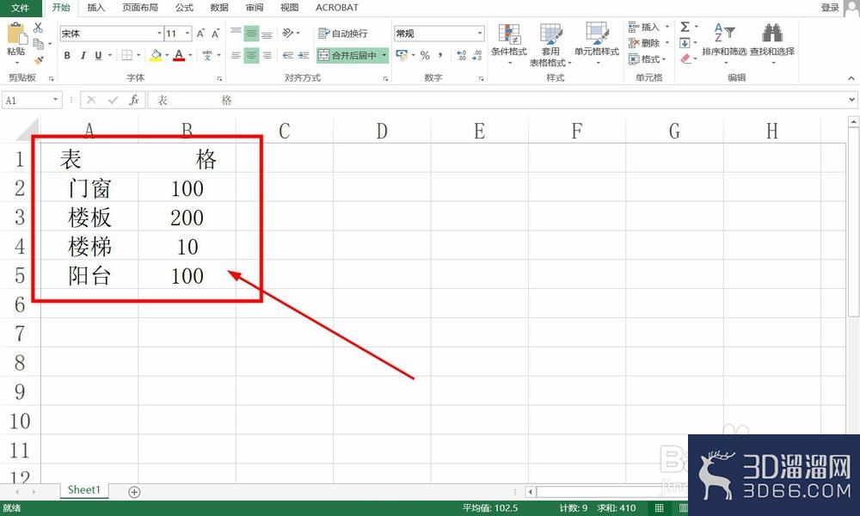
Task: Expand the 合并后居中 dropdown arrow
Action: [x=384, y=55]
